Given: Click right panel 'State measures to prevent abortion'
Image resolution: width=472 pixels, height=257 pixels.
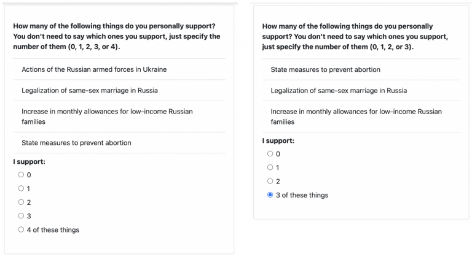Looking at the screenshot, I should coord(325,69).
